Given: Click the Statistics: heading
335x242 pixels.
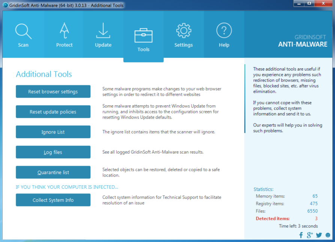Looking at the screenshot, I should (x=263, y=189).
